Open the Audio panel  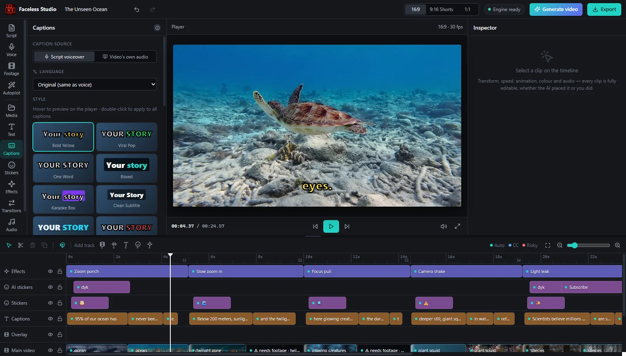coord(11,225)
